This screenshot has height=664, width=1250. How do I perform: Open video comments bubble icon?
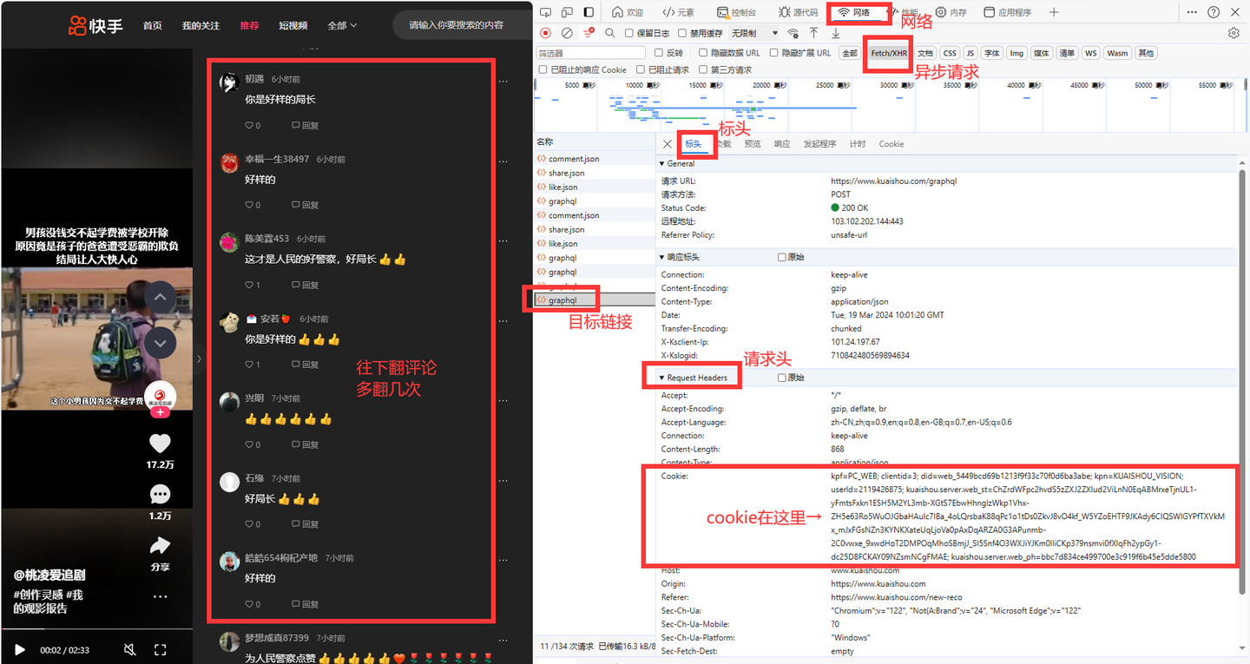pos(160,494)
